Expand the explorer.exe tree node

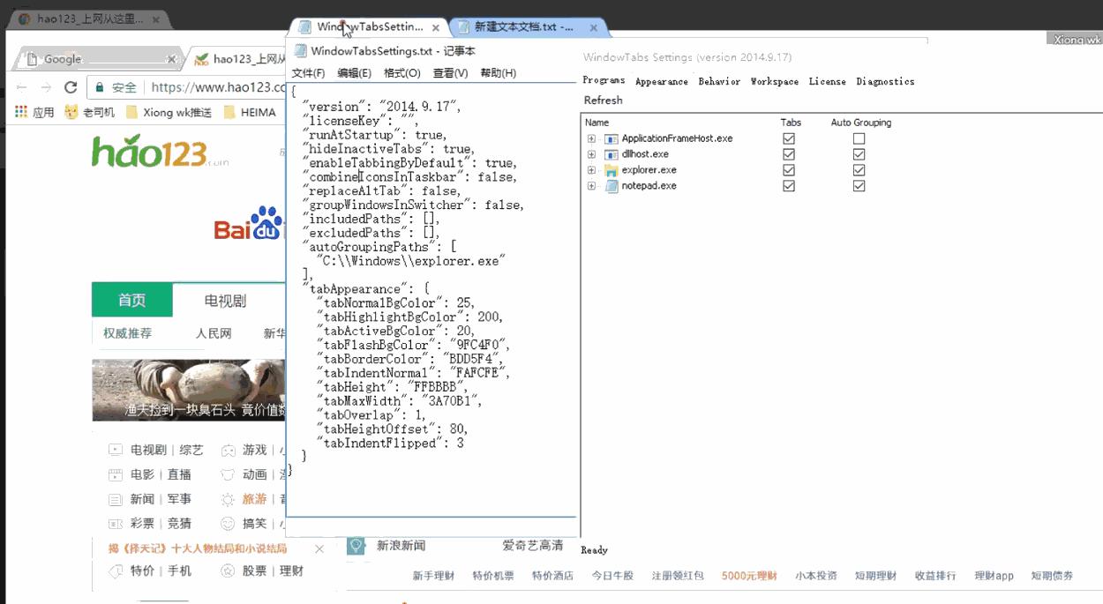pyautogui.click(x=591, y=170)
